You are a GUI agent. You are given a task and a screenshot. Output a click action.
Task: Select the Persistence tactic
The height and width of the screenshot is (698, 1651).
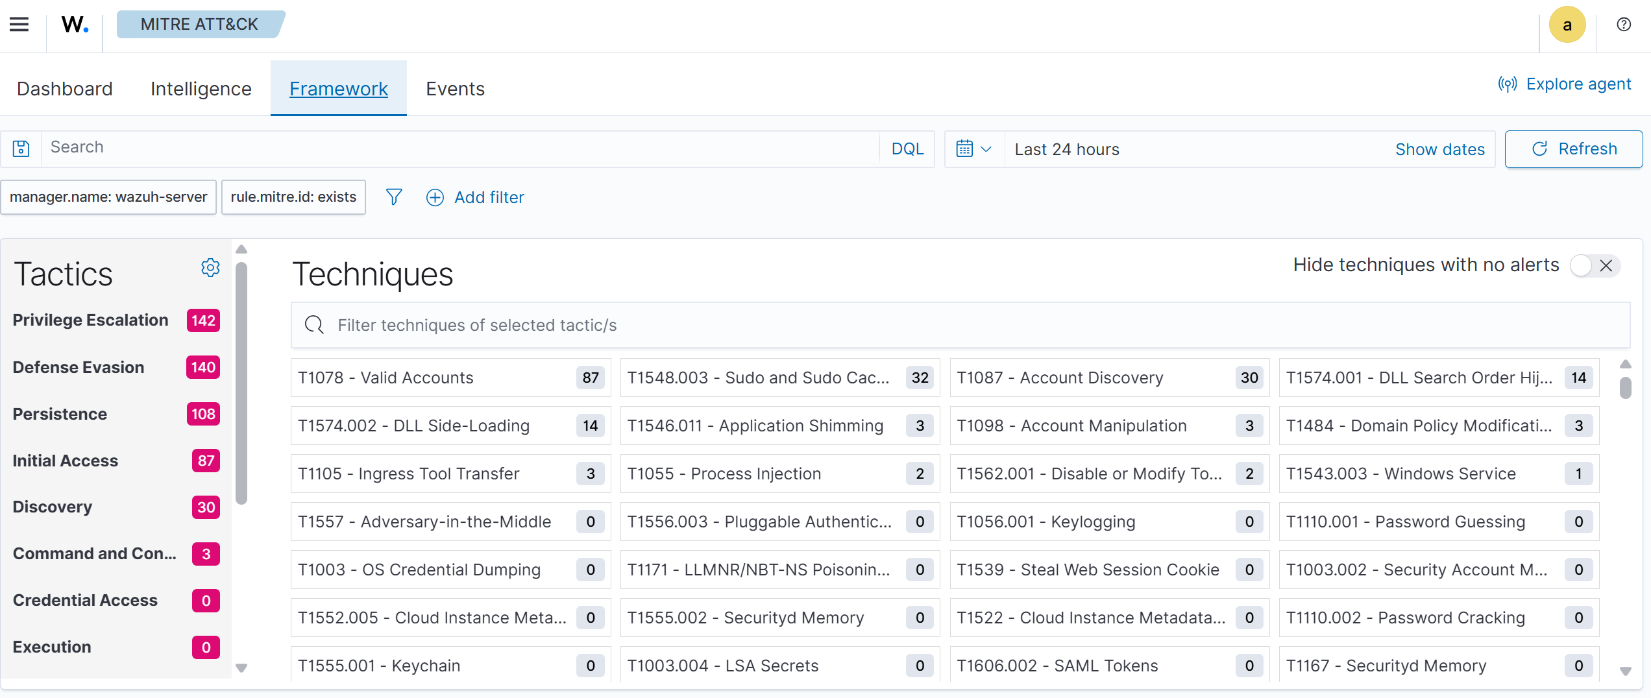click(116, 414)
